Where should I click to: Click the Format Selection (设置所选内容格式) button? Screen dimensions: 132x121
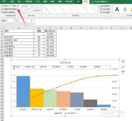point(9,9)
